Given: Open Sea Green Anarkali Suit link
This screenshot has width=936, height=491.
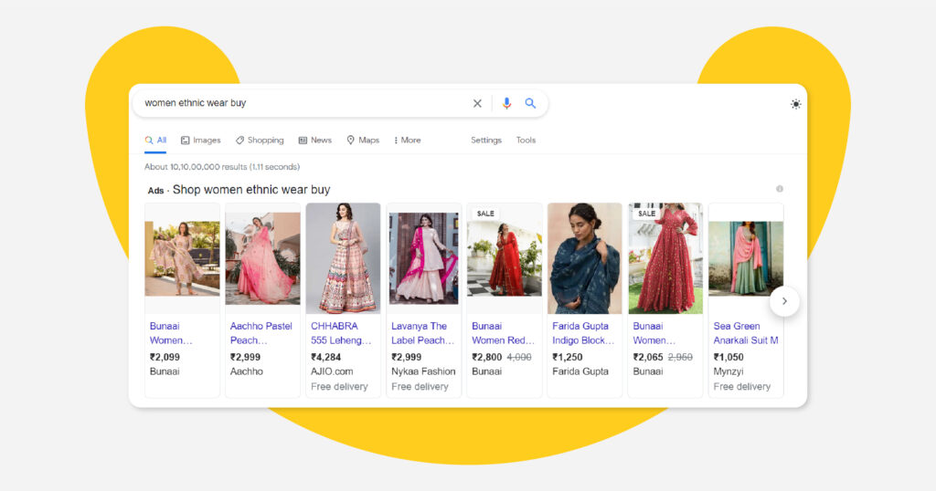Looking at the screenshot, I should [x=746, y=333].
